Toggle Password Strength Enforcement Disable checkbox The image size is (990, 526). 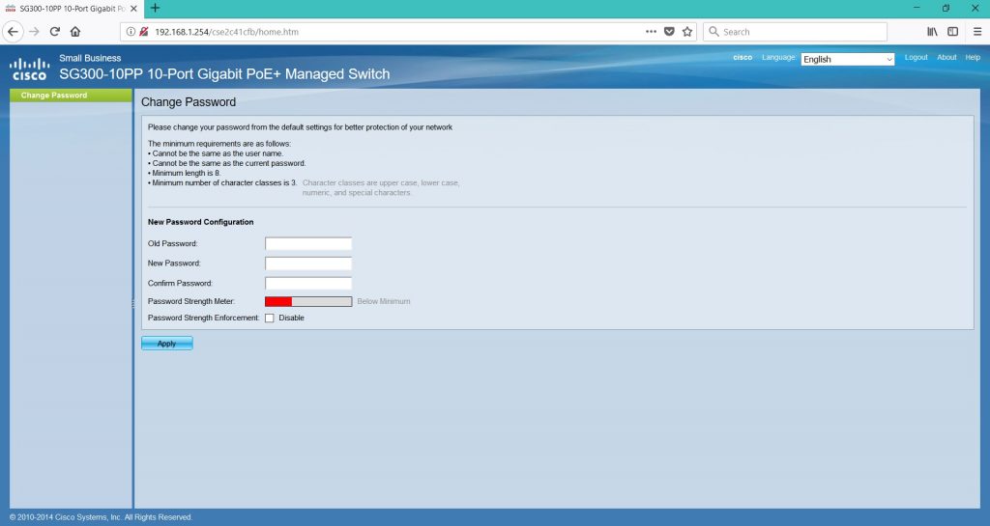270,318
